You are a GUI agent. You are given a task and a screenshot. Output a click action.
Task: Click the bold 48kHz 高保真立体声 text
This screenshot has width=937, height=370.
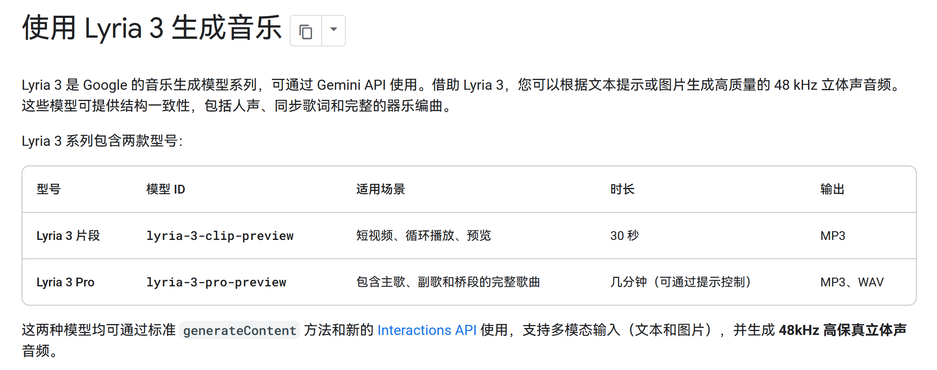point(842,330)
